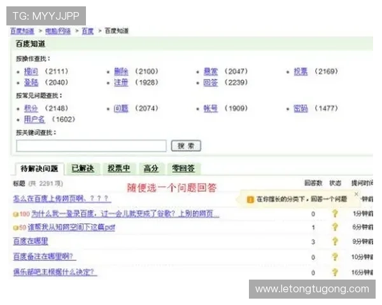Open question 怎么在百度上传网页啊
The width and height of the screenshot is (382, 305).
[62, 199]
